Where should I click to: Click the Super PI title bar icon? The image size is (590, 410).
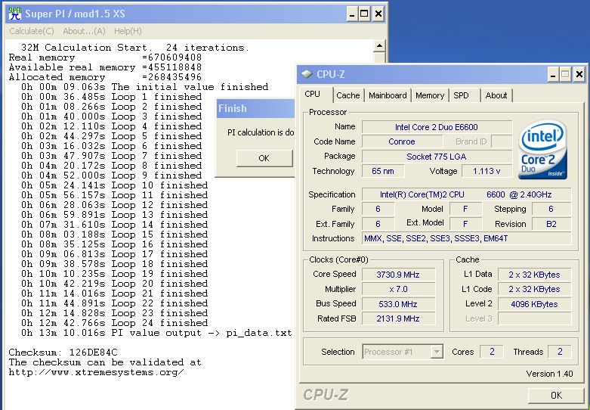(x=14, y=14)
